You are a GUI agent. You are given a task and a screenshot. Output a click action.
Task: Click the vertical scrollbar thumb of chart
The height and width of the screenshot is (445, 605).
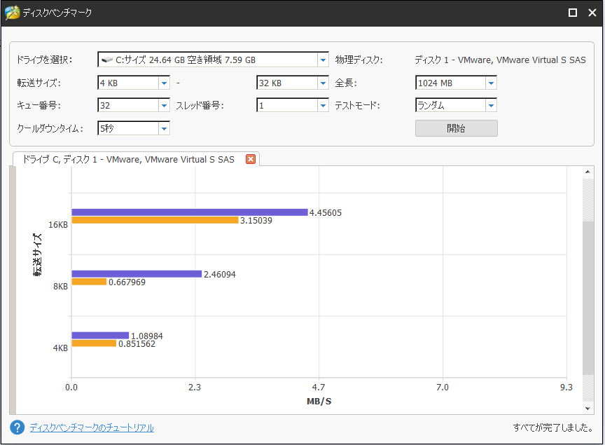click(588, 298)
